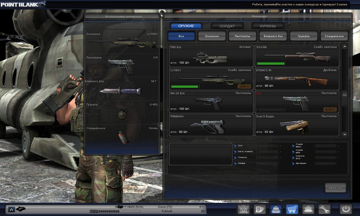Select the P99&HAK pistol card
The height and width of the screenshot is (216, 360).
pyautogui.click(x=211, y=125)
